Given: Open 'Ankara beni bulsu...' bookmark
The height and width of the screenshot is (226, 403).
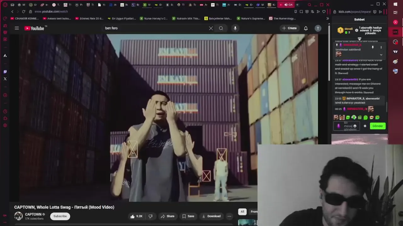Looking at the screenshot, I should click(57, 19).
